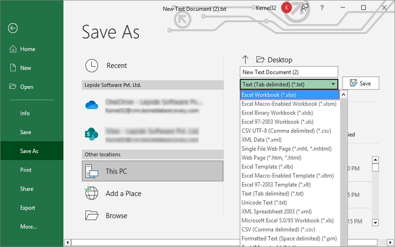Choose CSV UTF-8 (Comma delimited) format
The height and width of the screenshot is (247, 395).
click(x=290, y=131)
